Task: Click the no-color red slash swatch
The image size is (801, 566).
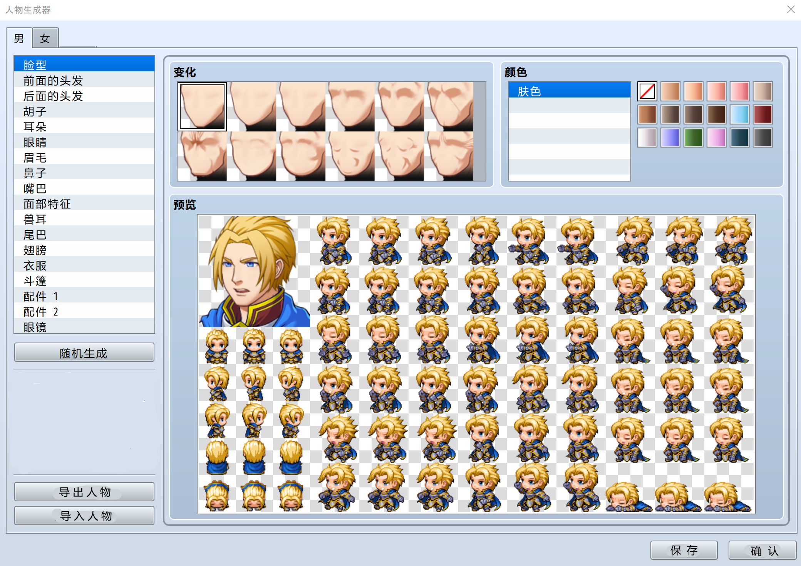Action: [x=647, y=91]
